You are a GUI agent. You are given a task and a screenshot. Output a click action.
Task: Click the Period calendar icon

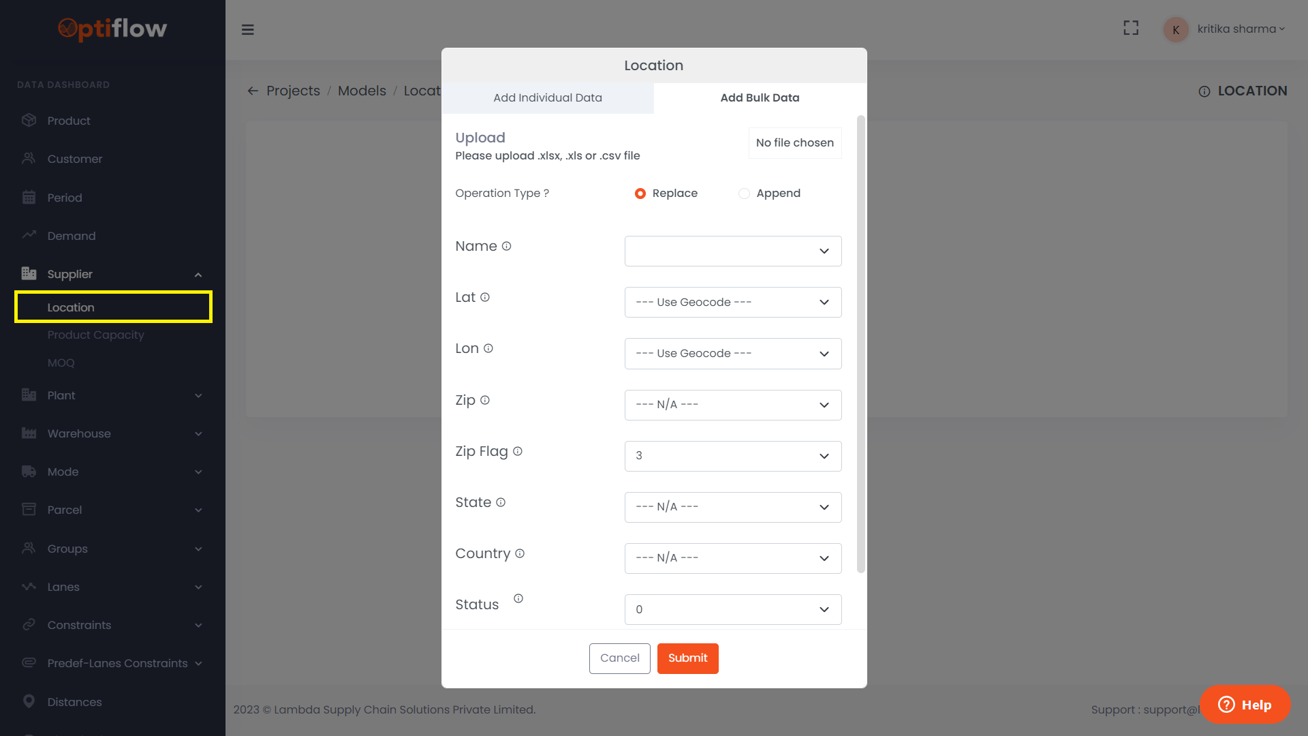pos(29,198)
